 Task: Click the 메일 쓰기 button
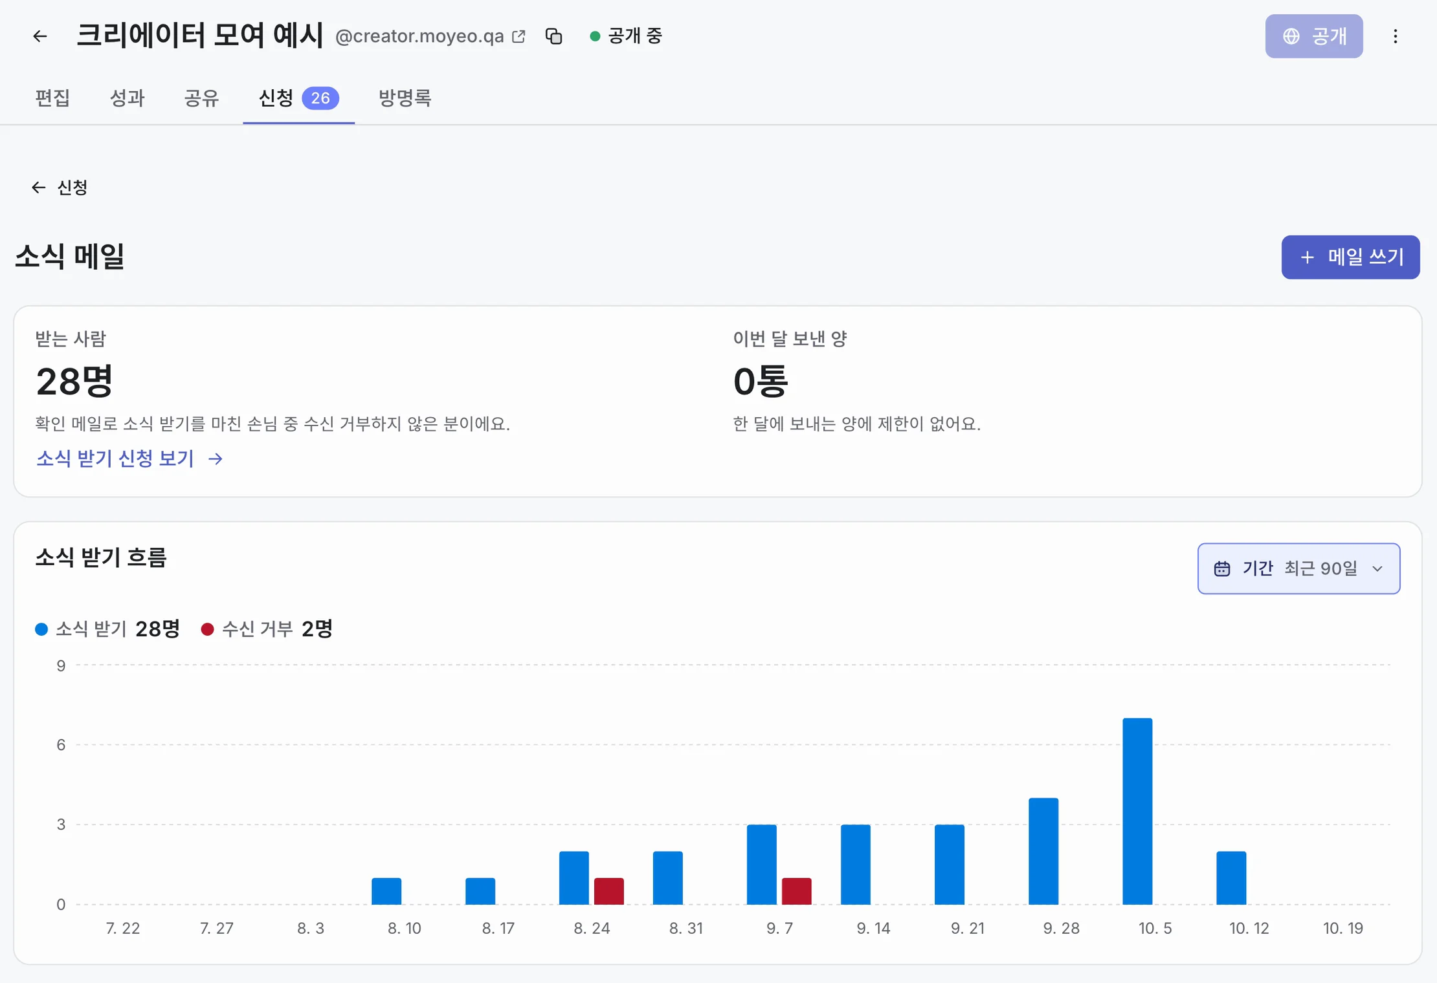pyautogui.click(x=1350, y=257)
